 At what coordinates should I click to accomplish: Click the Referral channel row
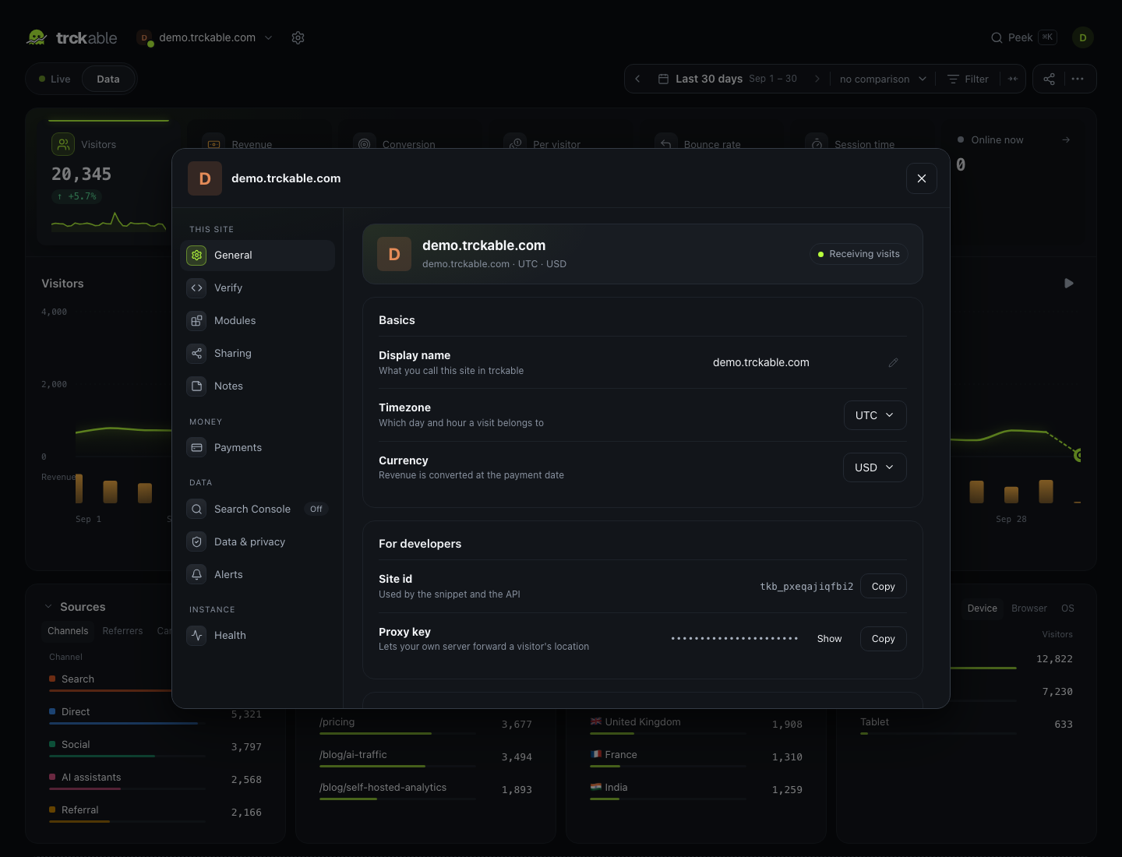click(x=156, y=812)
